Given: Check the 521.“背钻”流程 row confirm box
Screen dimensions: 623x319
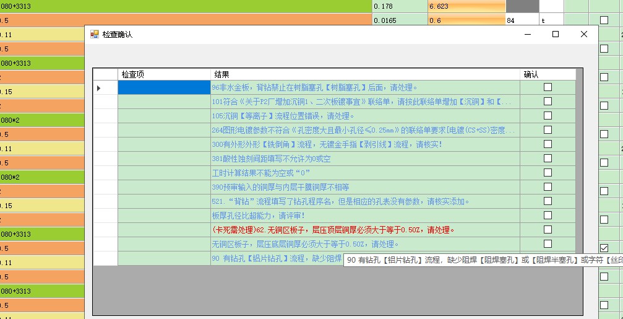Looking at the screenshot, I should 548,201.
